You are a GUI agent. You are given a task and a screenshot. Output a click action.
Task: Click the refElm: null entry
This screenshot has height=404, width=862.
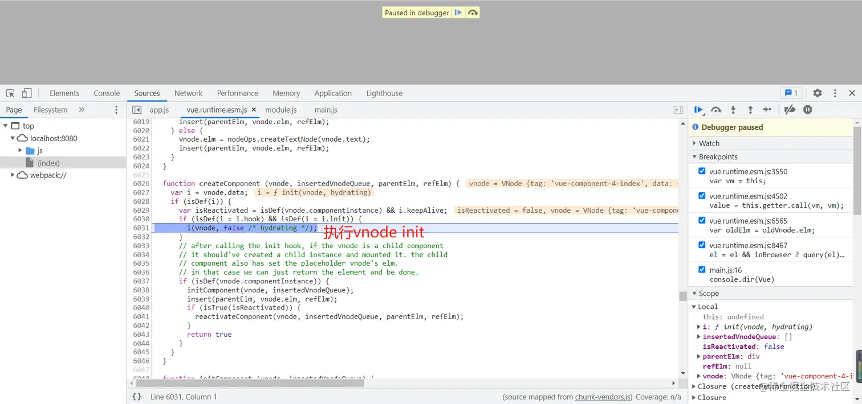coord(727,366)
